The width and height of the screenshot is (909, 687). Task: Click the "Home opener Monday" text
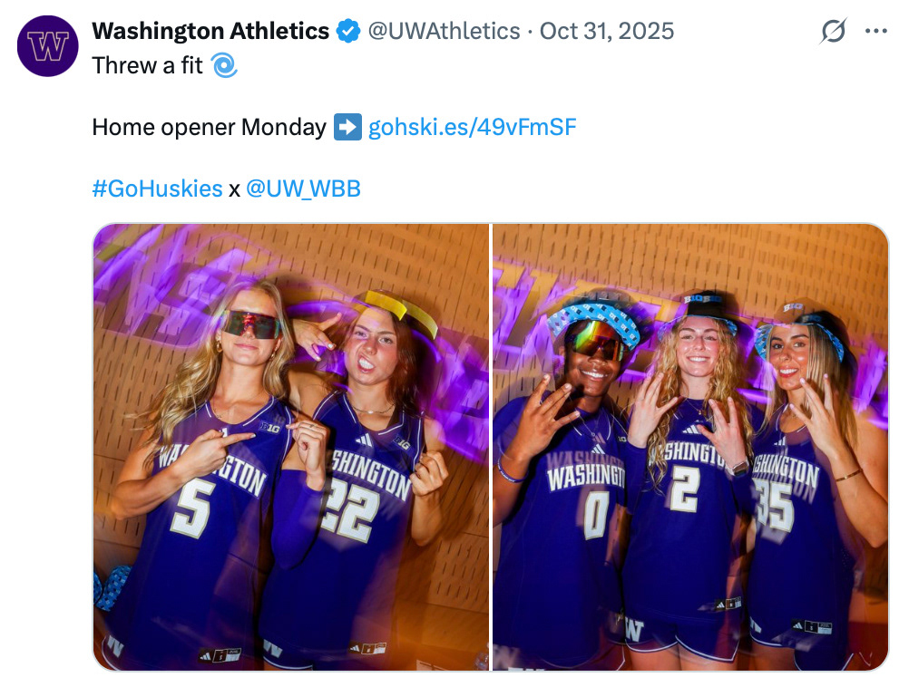pyautogui.click(x=209, y=127)
